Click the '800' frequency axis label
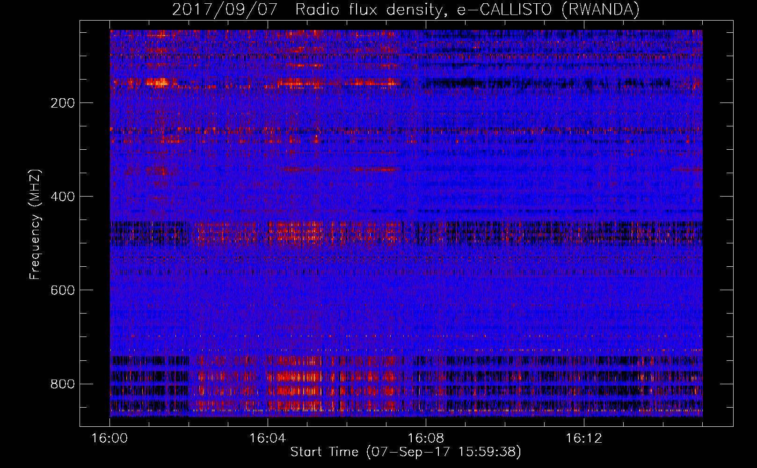 pyautogui.click(x=63, y=384)
